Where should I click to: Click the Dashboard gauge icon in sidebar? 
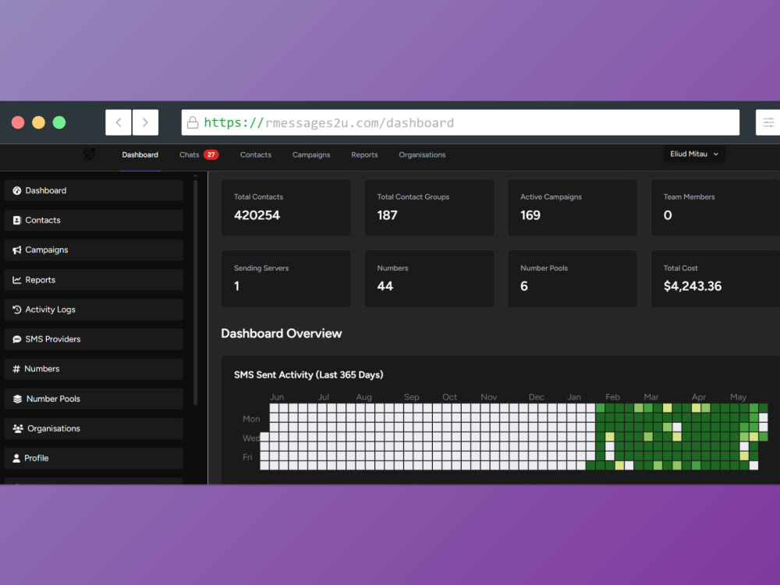(x=17, y=190)
